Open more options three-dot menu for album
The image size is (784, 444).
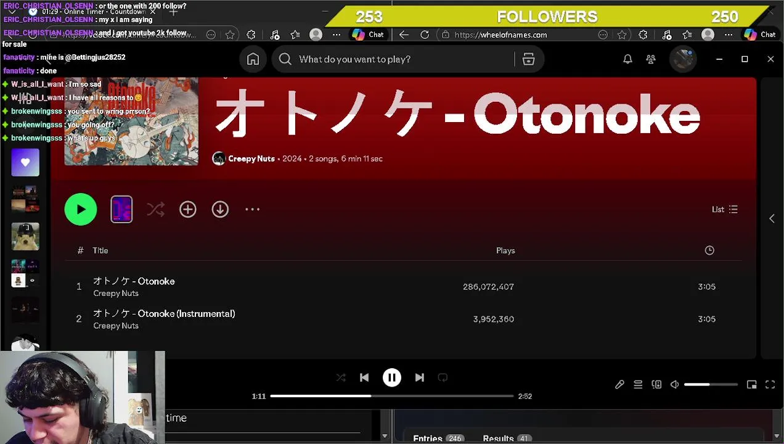253,210
